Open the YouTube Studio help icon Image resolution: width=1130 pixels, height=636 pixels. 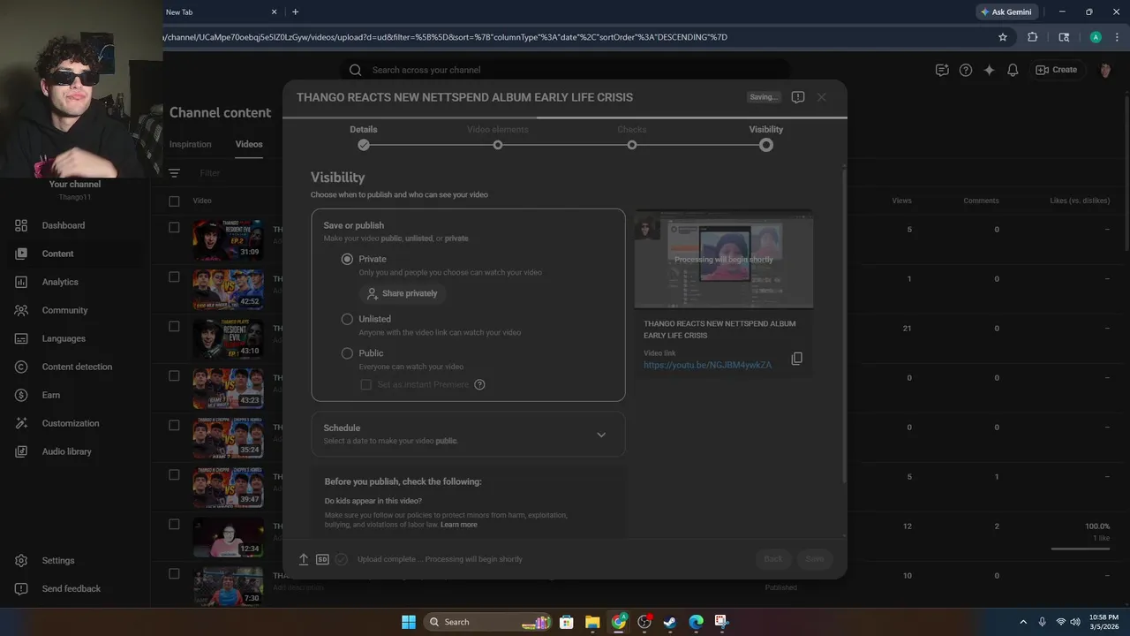pos(966,70)
